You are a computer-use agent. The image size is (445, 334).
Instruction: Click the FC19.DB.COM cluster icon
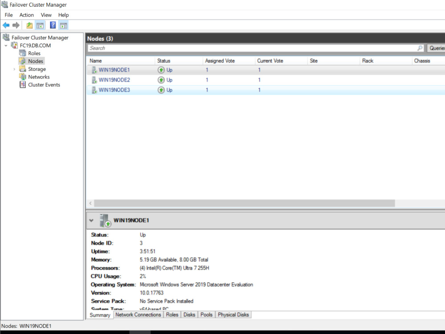tap(14, 45)
